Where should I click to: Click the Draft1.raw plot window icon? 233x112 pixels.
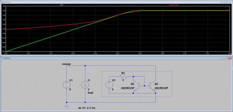pyautogui.click(x=2, y=2)
